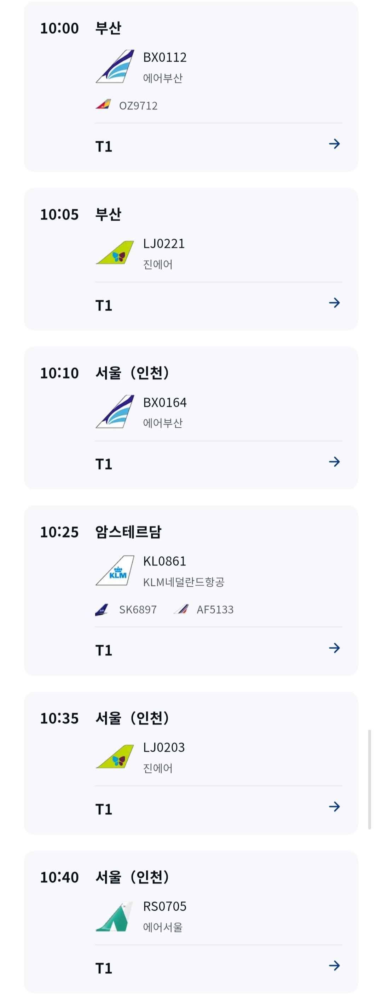Select flight number RS0705
The width and height of the screenshot is (382, 1007).
point(164,906)
